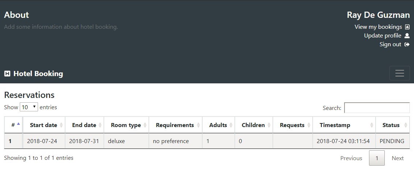Sort table by Requirements column

(176, 125)
